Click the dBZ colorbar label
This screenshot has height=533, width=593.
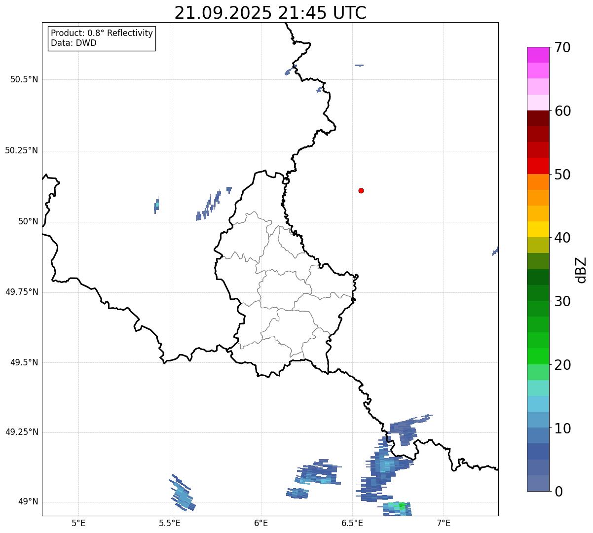tap(582, 270)
